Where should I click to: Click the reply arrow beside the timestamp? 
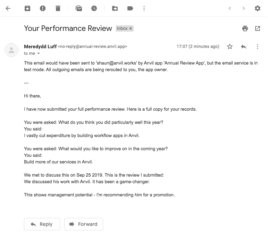pos(244,46)
